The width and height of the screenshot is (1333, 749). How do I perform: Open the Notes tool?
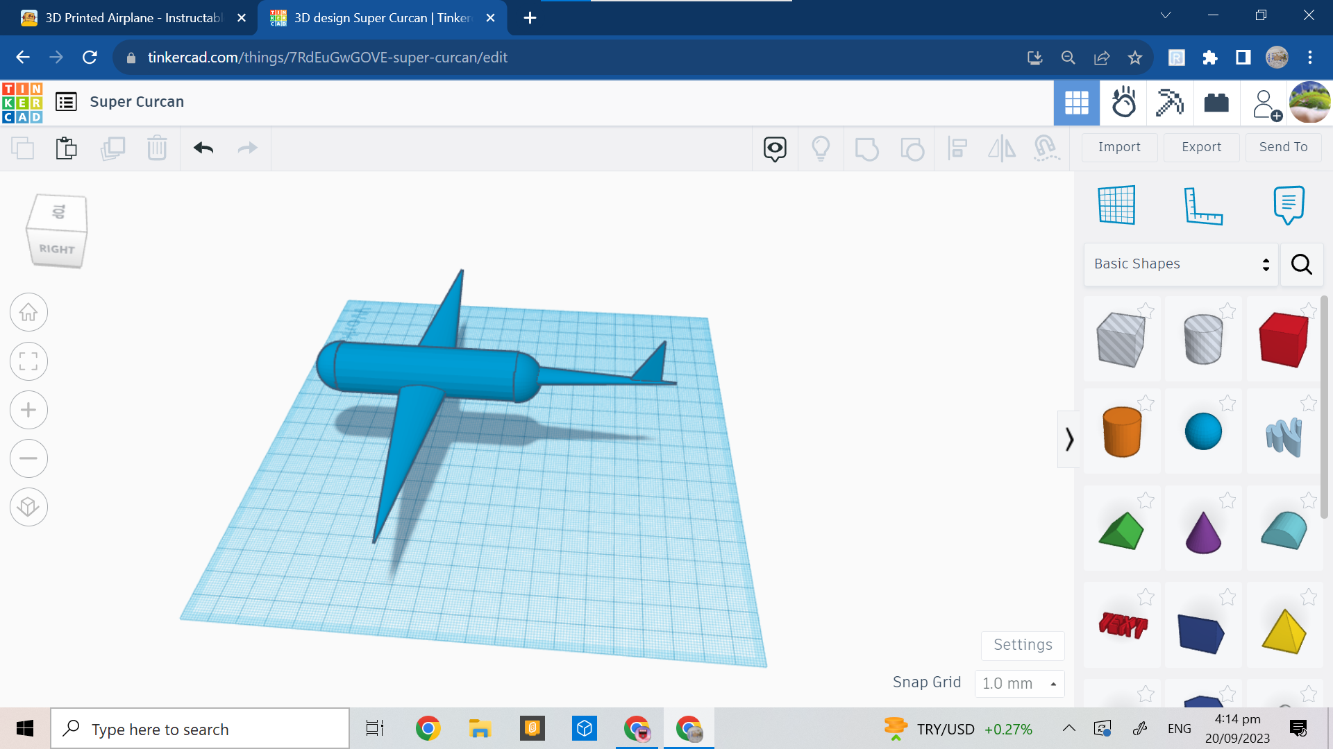(x=1289, y=205)
